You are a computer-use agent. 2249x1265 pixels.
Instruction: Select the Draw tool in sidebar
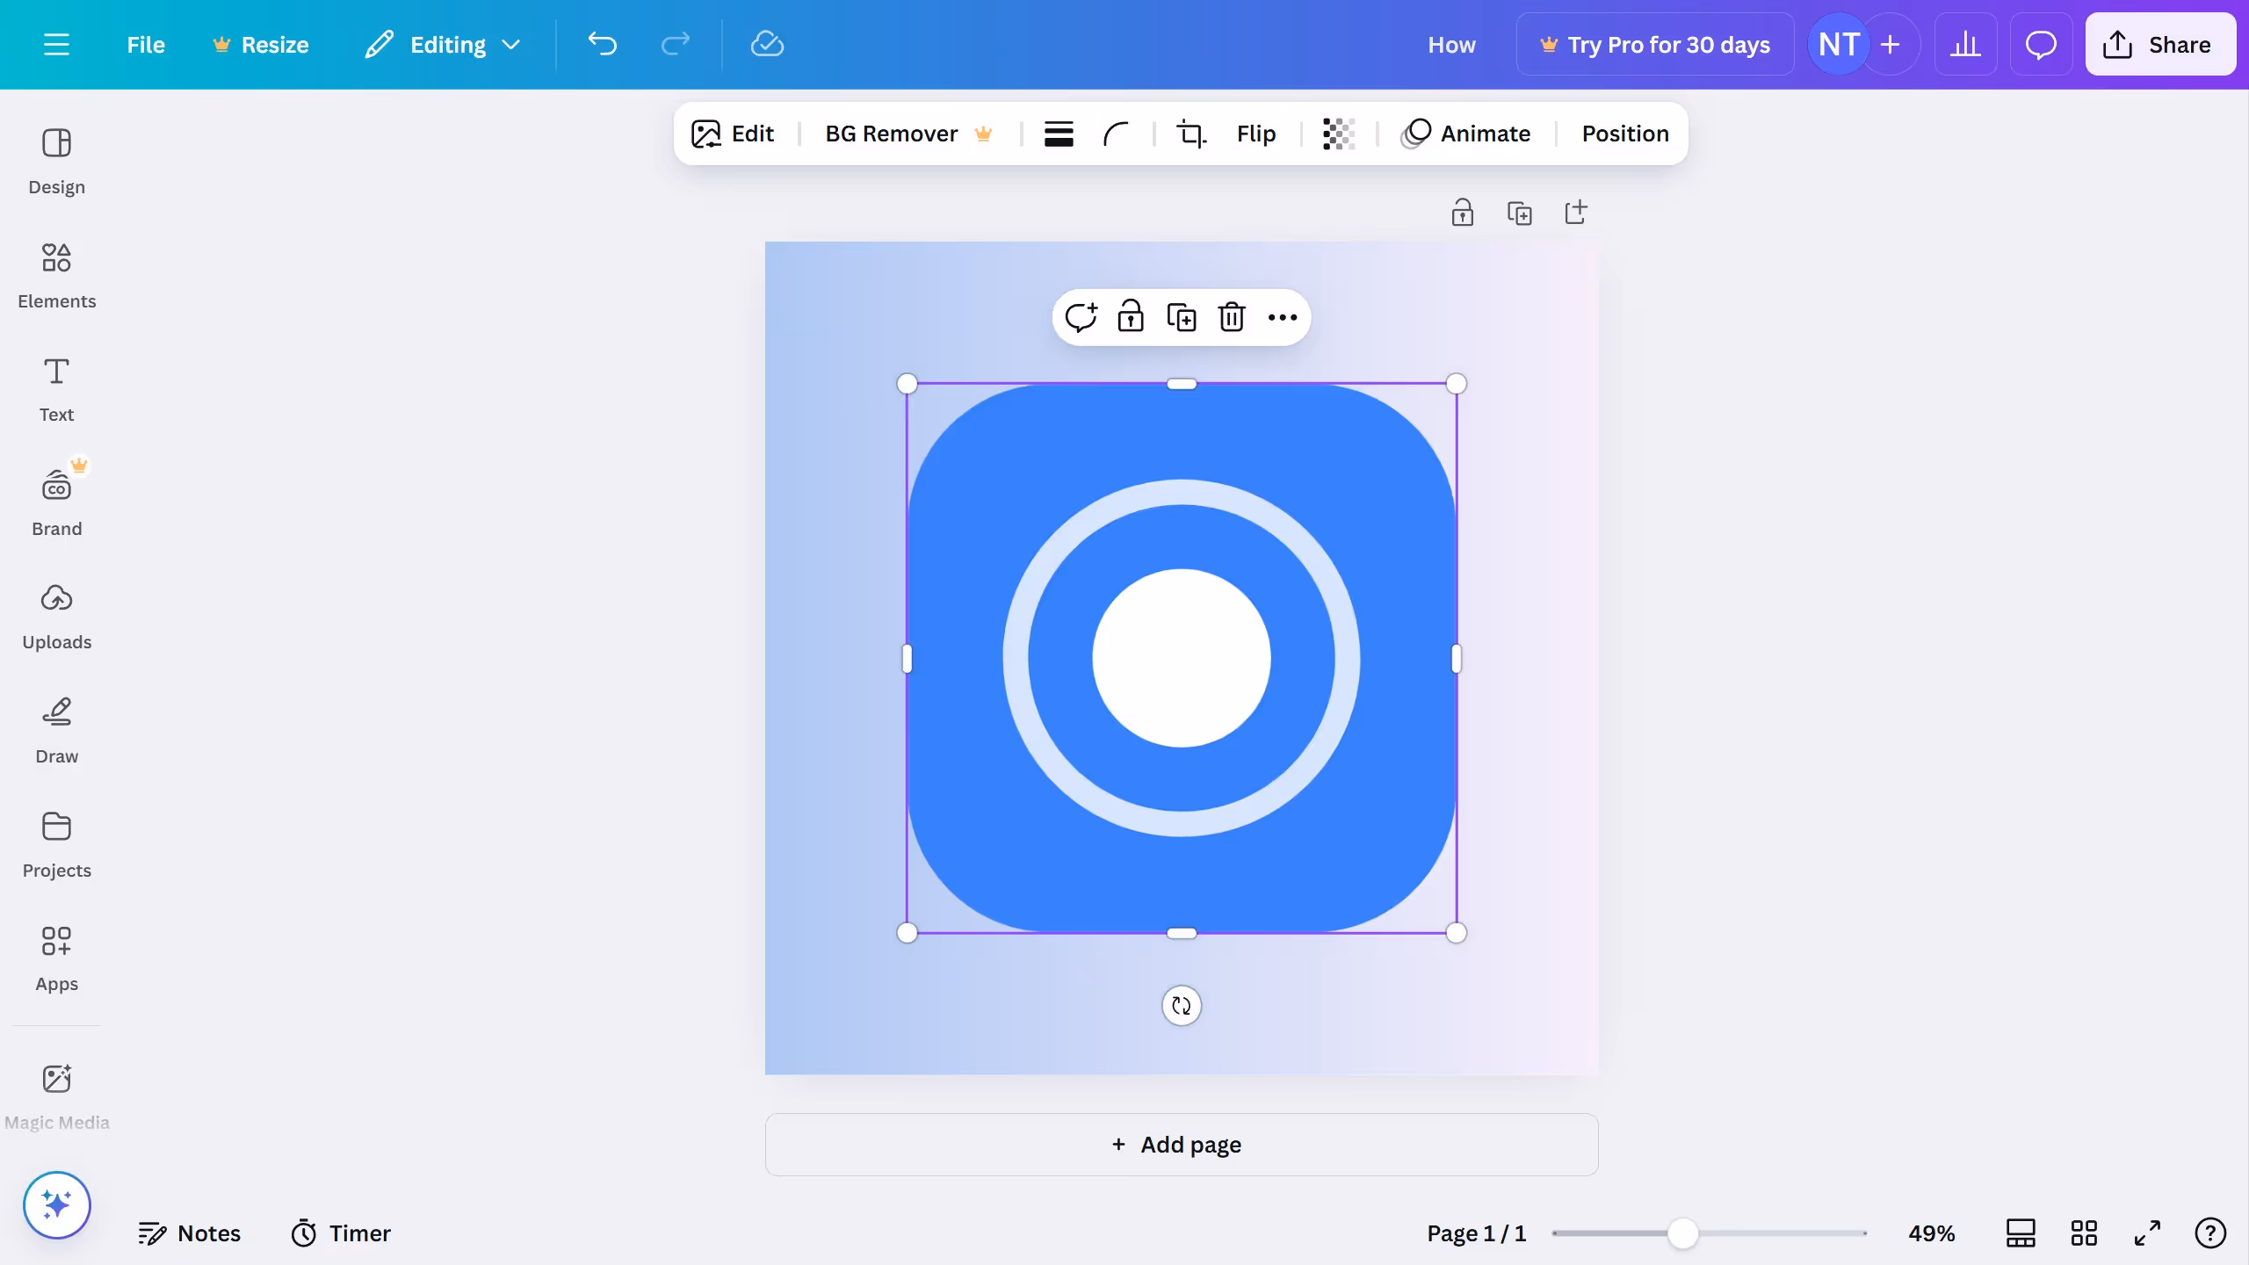56,727
